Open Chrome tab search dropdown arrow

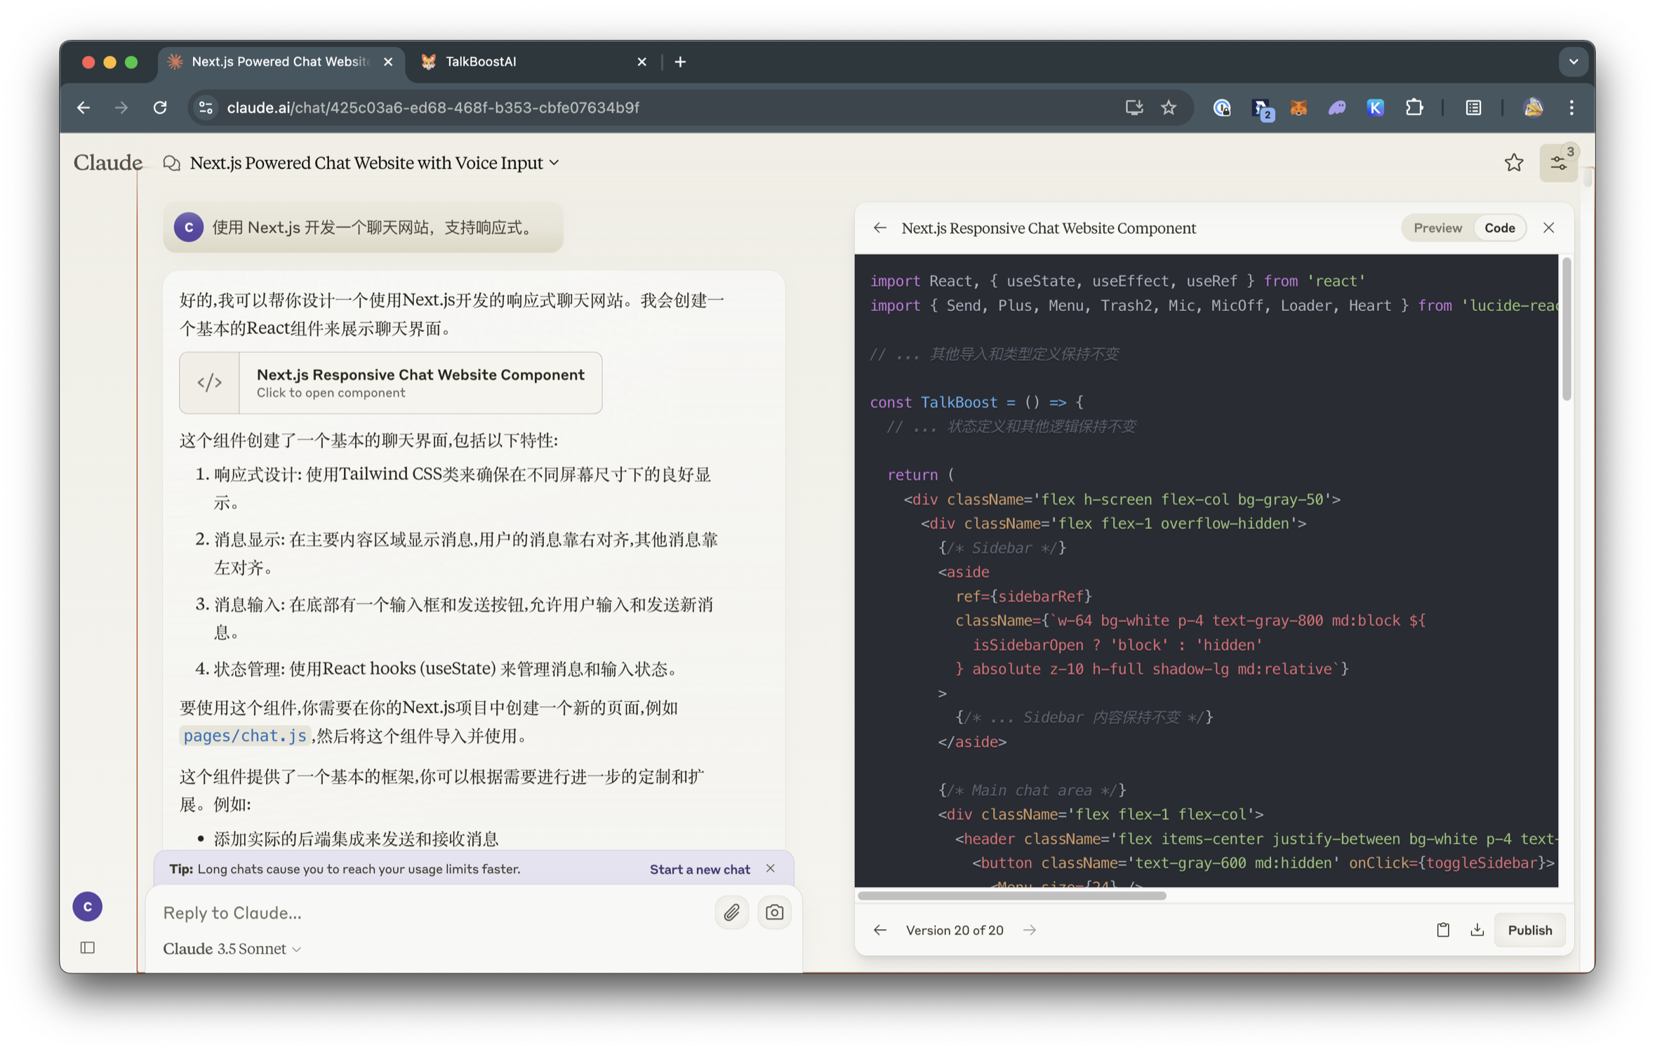tap(1573, 62)
